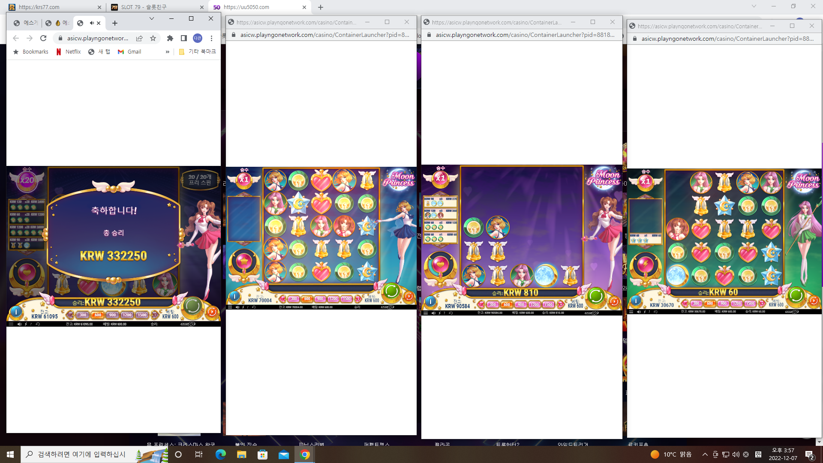Open the hamburger menu in the KRW 30670 game
This screenshot has height=463, width=823.
pos(631,312)
